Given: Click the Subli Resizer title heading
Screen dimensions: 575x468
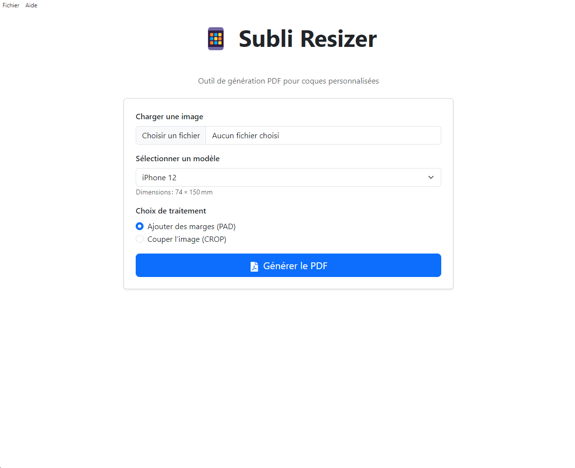Looking at the screenshot, I should point(308,39).
